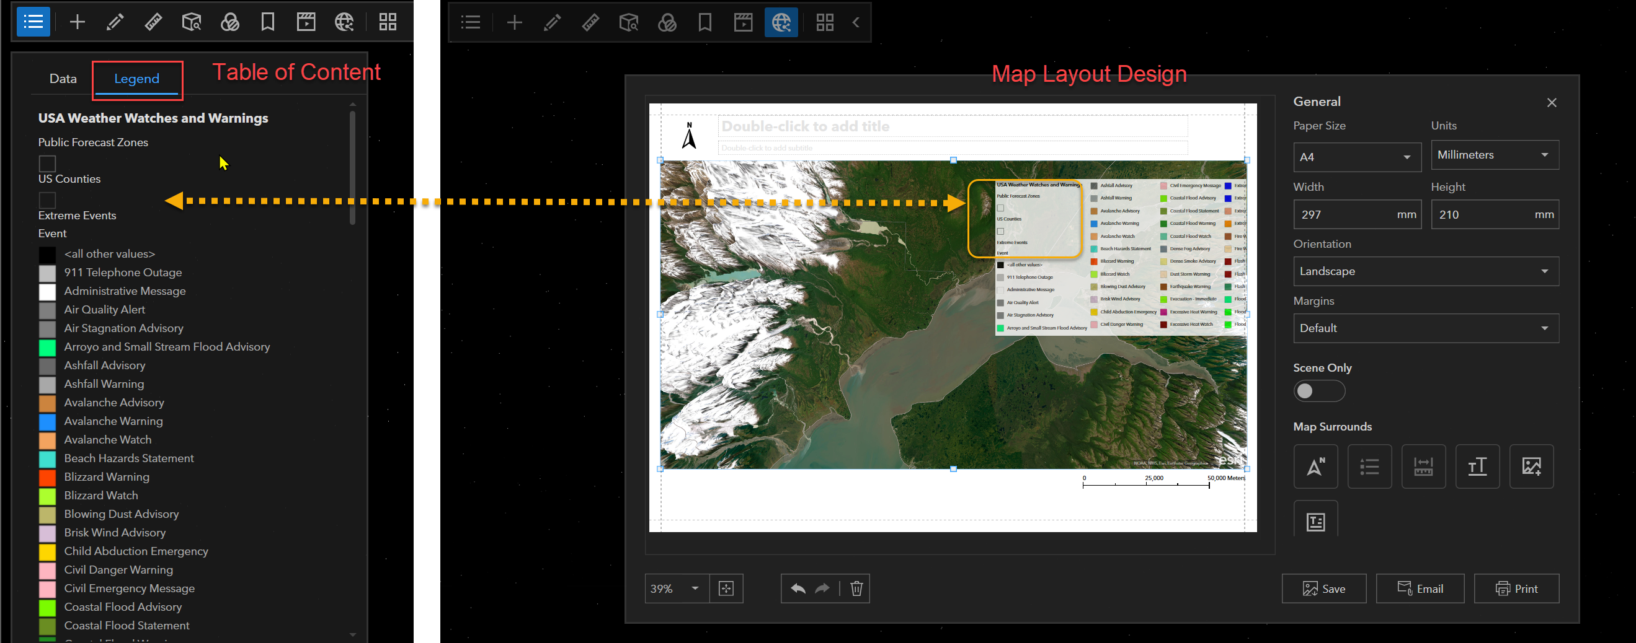This screenshot has height=643, width=1636.
Task: Check the Public Forecast Zones checkbox
Action: coord(47,163)
